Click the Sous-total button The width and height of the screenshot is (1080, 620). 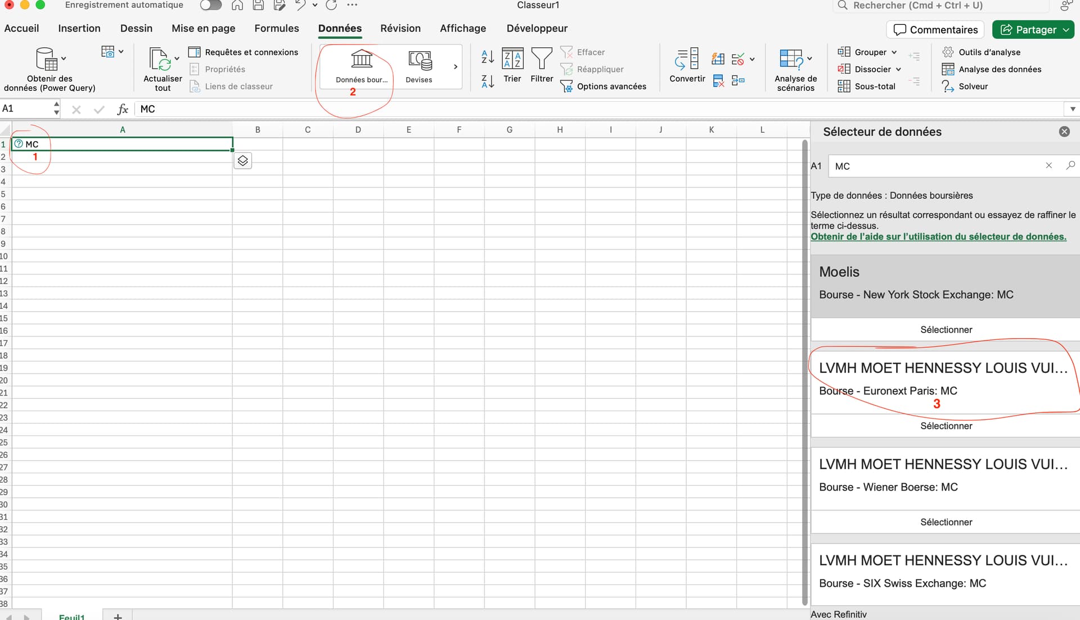pos(866,86)
